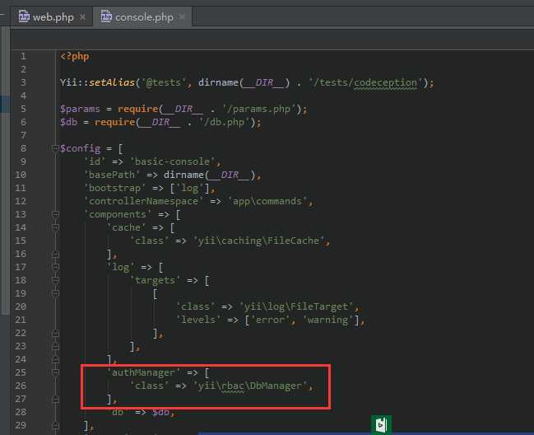Click the 'yii\caching\FileCache' class string
The height and width of the screenshot is (435, 534).
259,241
